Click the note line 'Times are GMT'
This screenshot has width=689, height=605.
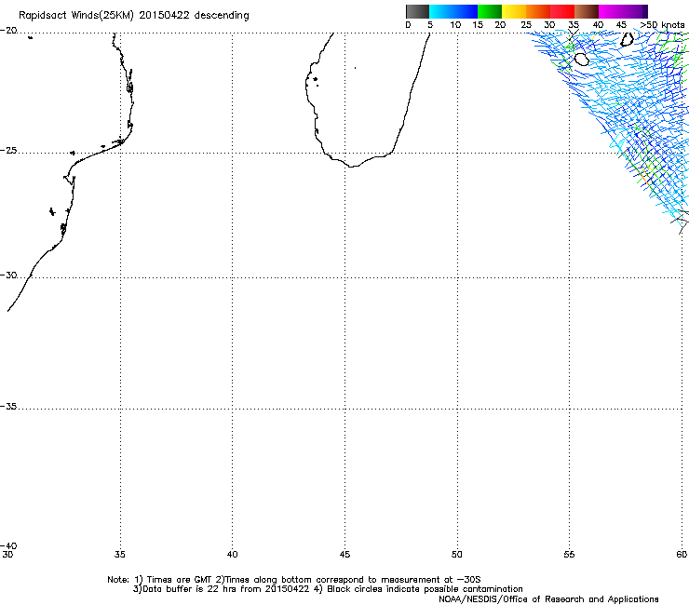(x=180, y=580)
